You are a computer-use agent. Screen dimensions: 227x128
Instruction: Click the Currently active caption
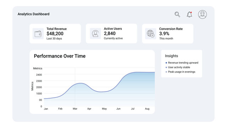[x=113, y=38]
